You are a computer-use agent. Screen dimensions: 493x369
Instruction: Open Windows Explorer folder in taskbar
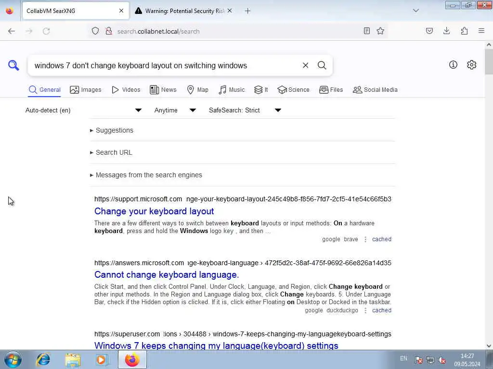click(x=73, y=359)
